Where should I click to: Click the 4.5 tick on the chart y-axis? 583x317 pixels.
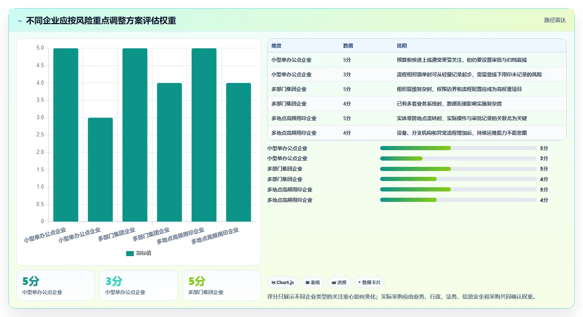40,65
